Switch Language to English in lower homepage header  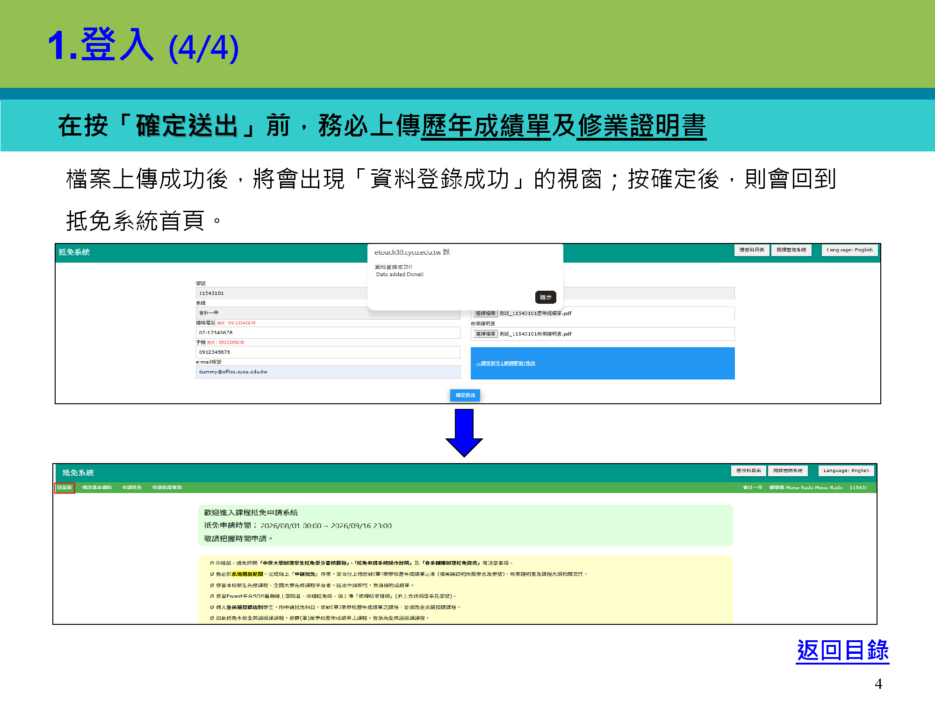coord(846,471)
